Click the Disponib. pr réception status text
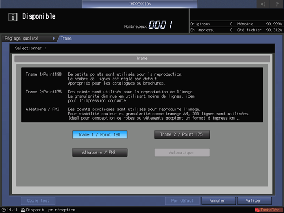The width and height of the screenshot is (284, 213). tap(51, 210)
